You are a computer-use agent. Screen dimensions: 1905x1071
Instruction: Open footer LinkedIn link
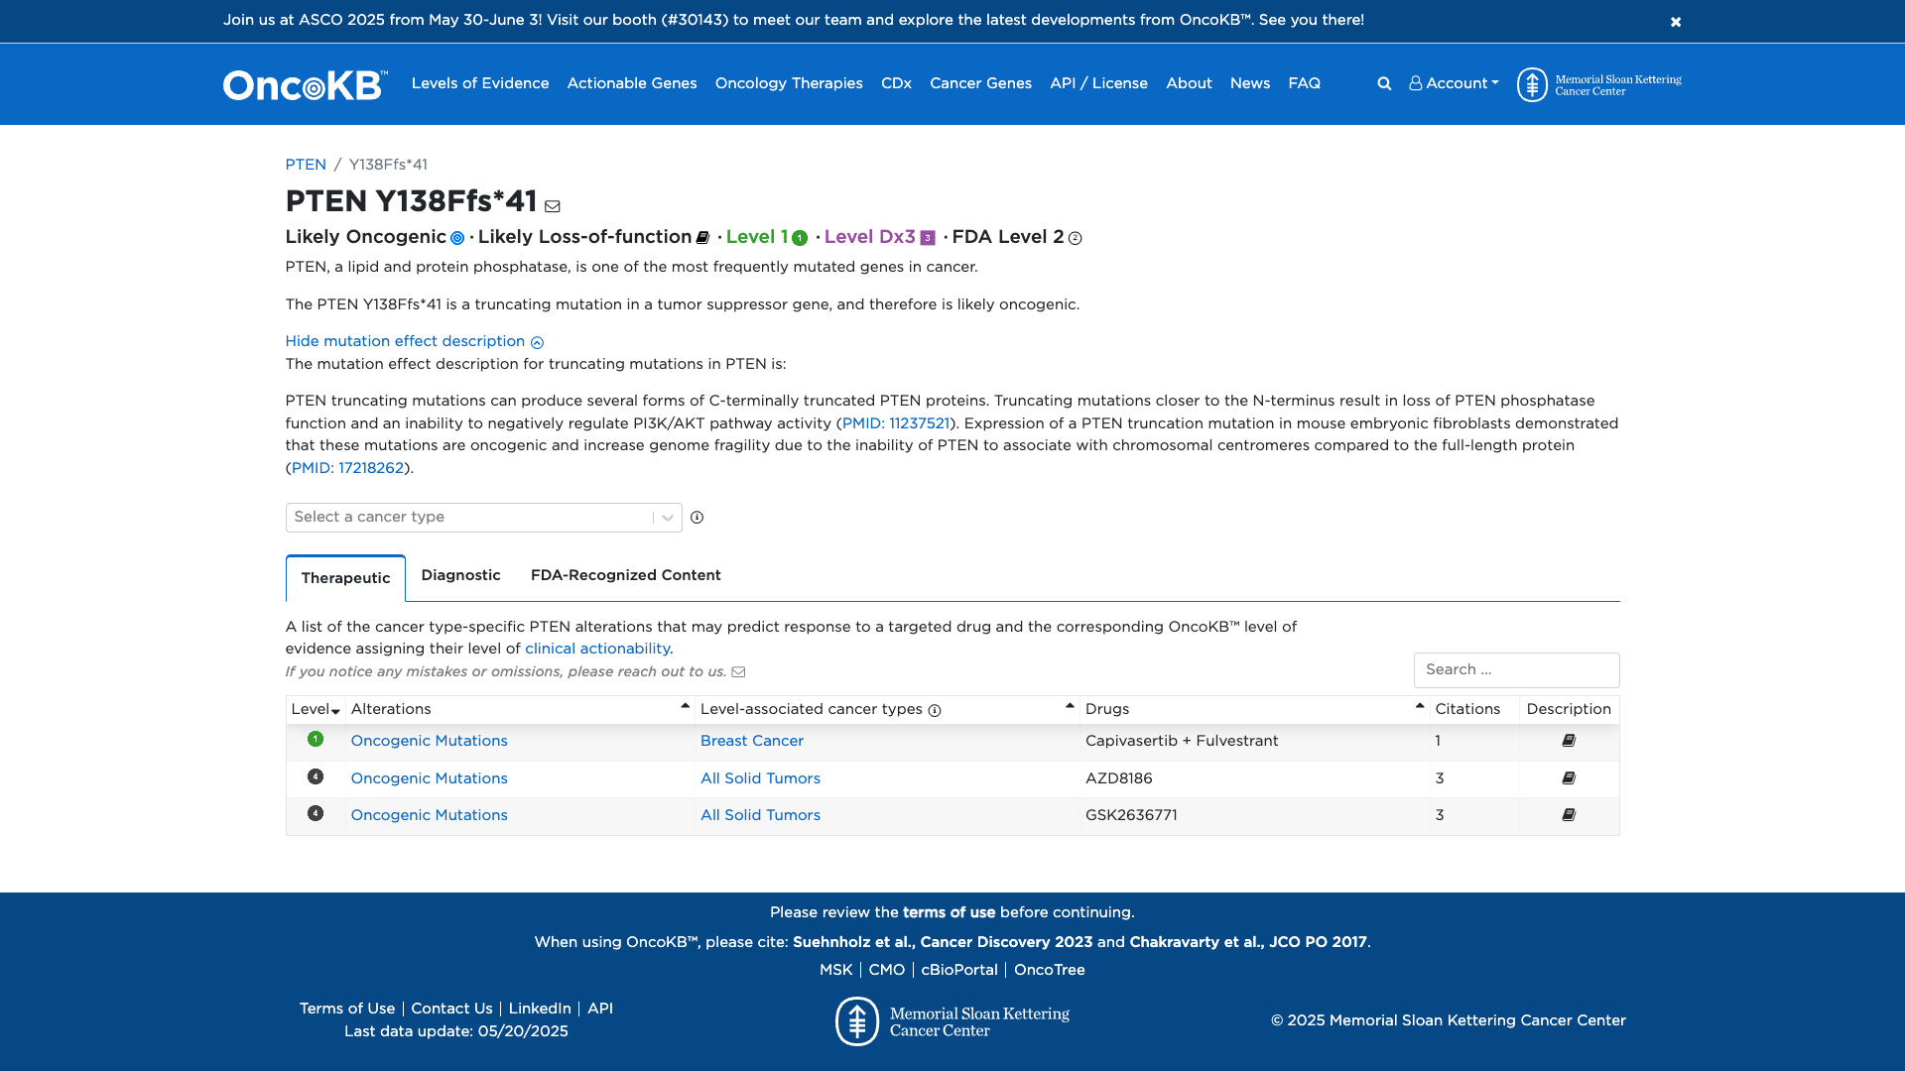coord(540,1010)
